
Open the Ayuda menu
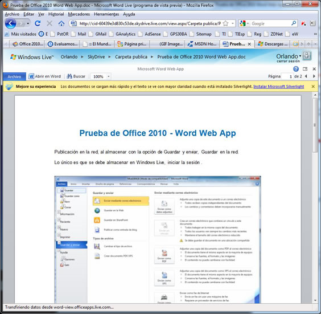(129, 14)
